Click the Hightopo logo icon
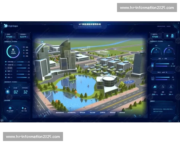This screenshot has height=144, width=180. click(6, 26)
